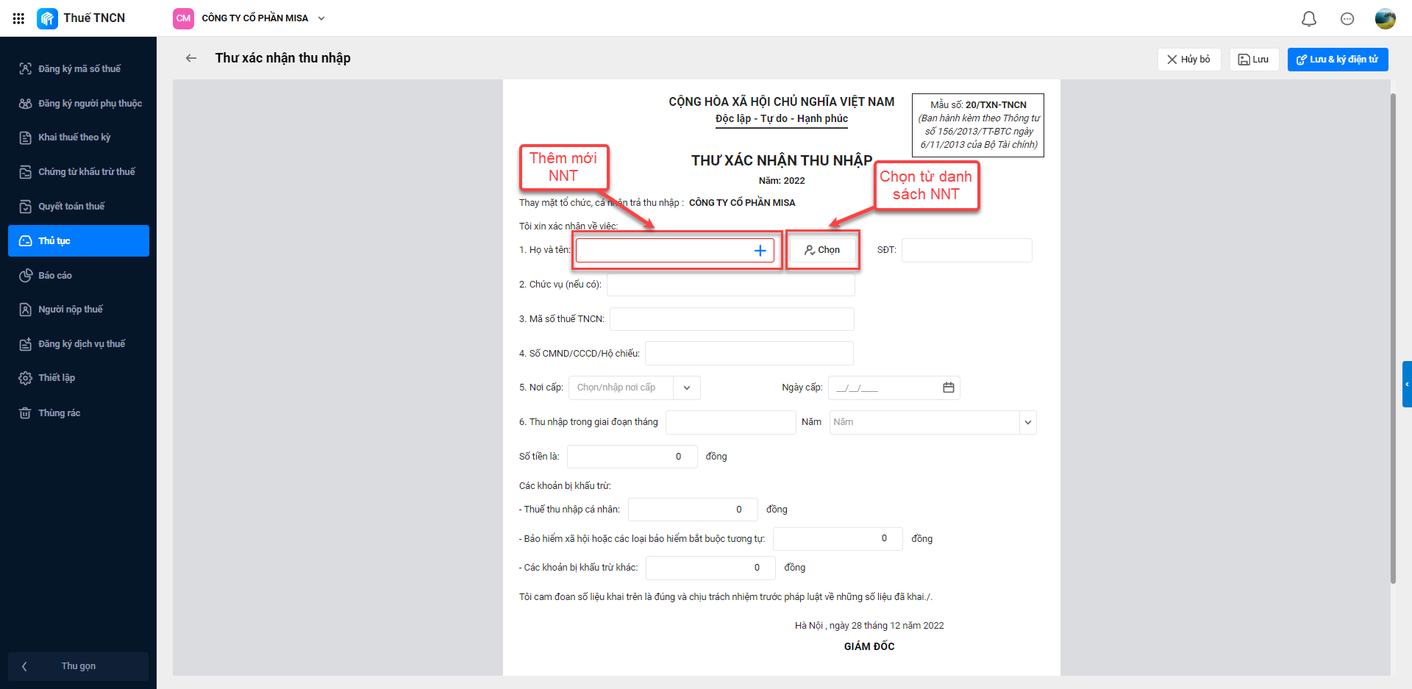1412x689 pixels.
Task: Collapse the sidebar with Thu gọn
Action: click(78, 666)
